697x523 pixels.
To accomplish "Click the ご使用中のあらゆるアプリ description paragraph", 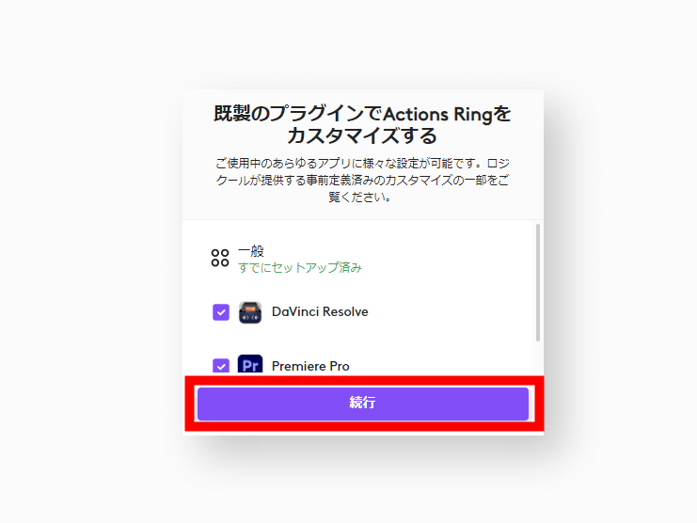I will (x=362, y=180).
